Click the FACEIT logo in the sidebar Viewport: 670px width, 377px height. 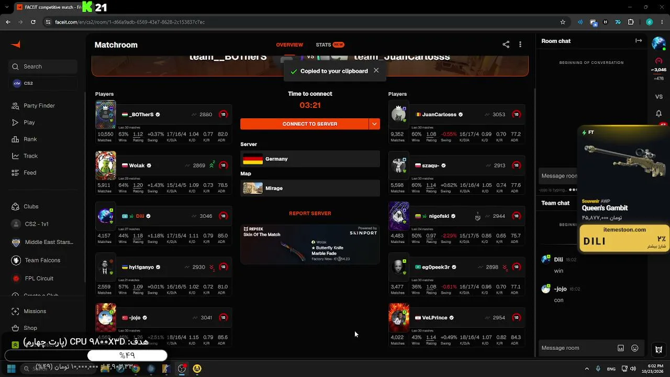pos(16,45)
